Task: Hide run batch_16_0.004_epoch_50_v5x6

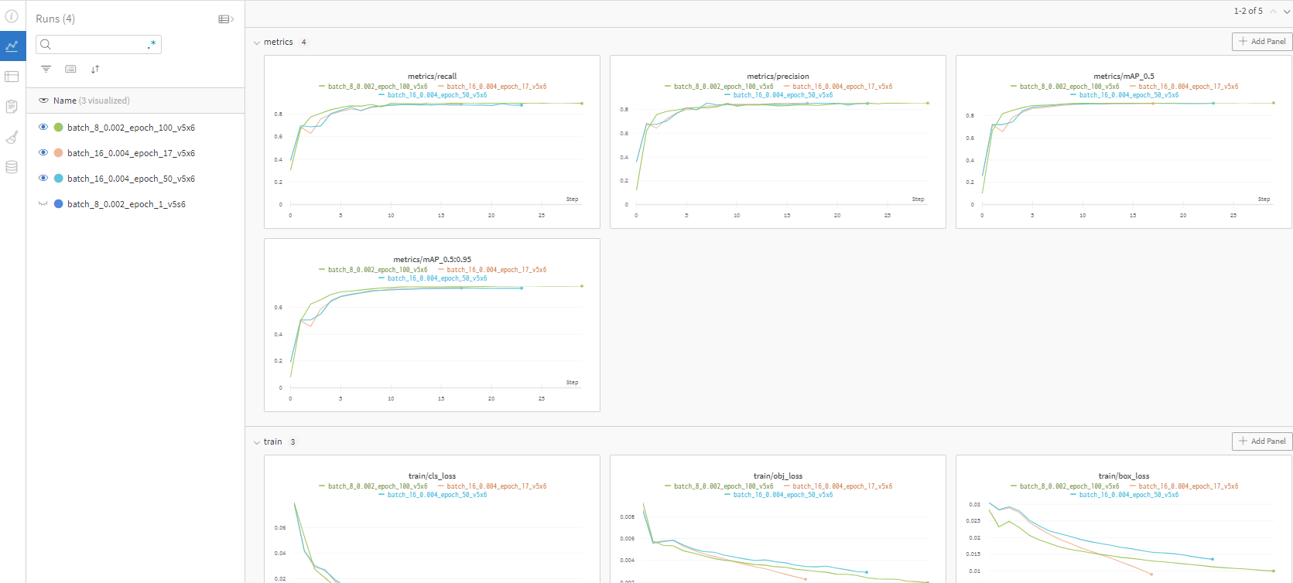Action: click(x=43, y=178)
